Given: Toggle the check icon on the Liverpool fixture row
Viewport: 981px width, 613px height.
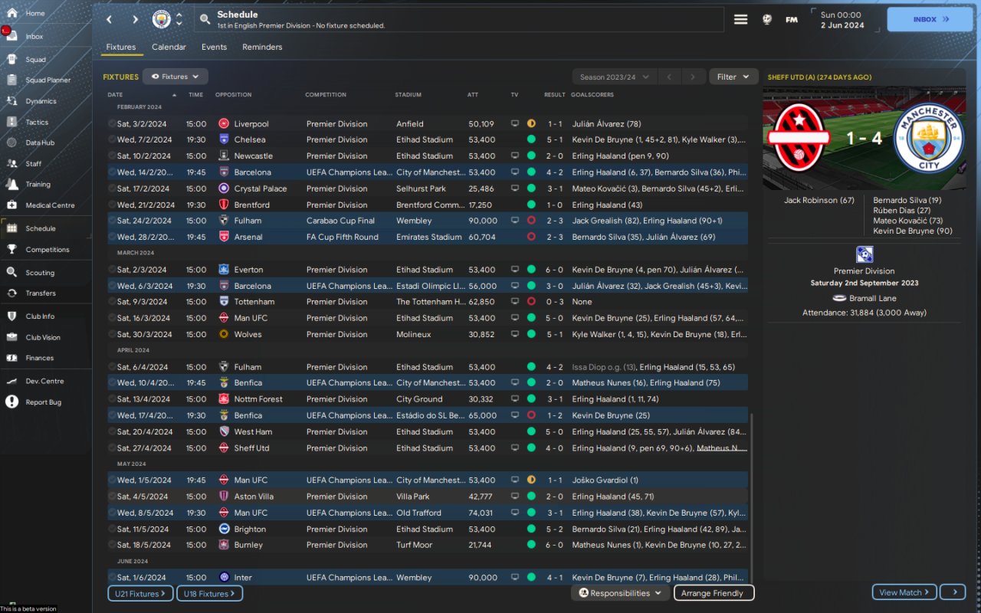Looking at the screenshot, I should pyautogui.click(x=112, y=123).
